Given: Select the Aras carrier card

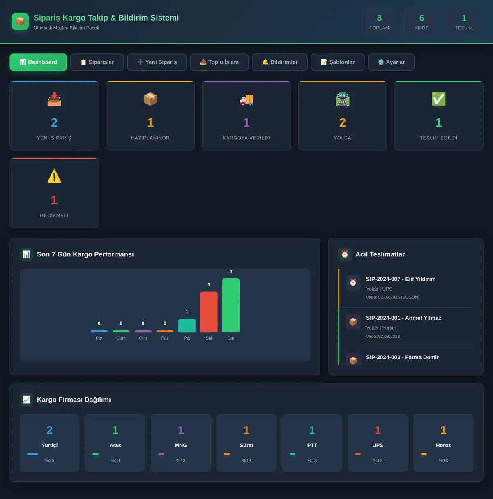Looking at the screenshot, I should point(115,443).
